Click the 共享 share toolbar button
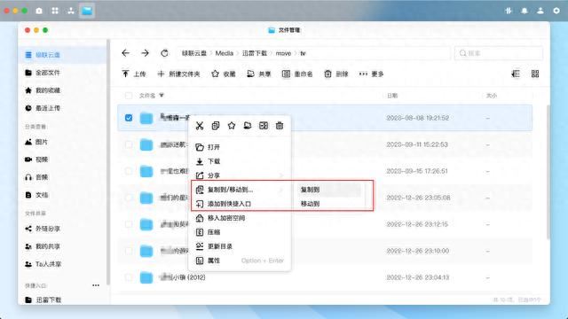 [x=258, y=74]
